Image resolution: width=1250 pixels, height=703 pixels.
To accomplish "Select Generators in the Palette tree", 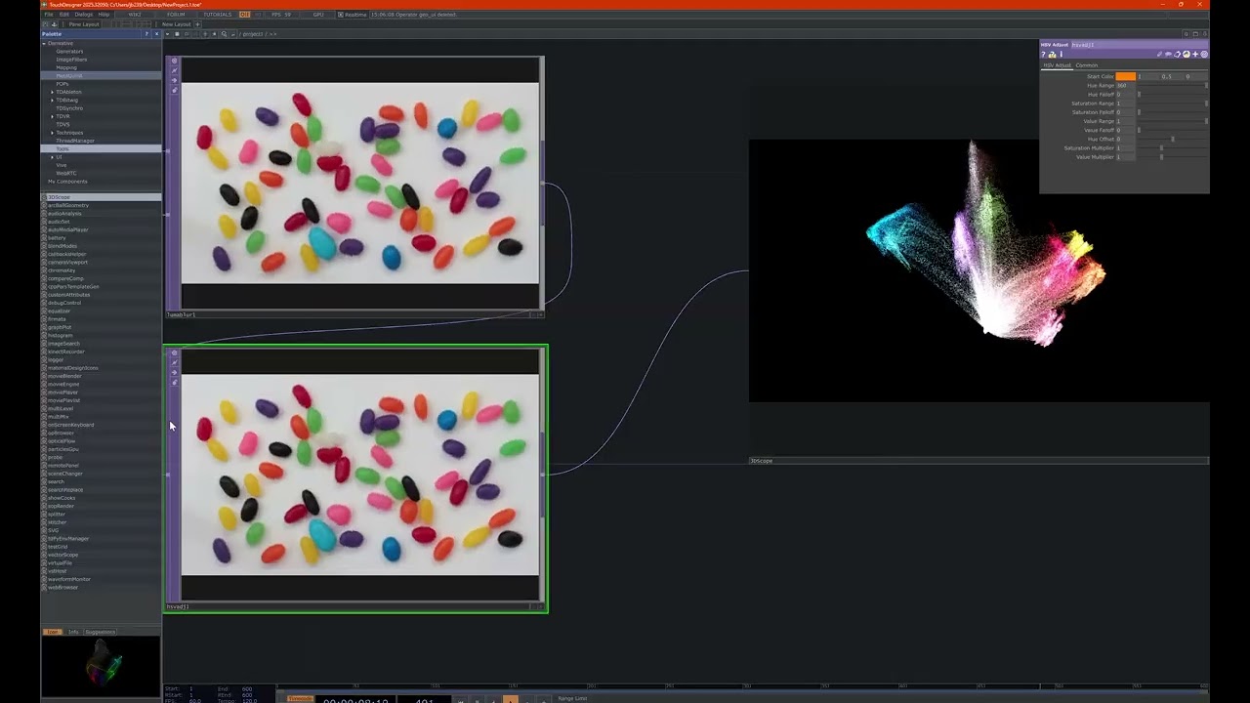I will click(x=69, y=51).
